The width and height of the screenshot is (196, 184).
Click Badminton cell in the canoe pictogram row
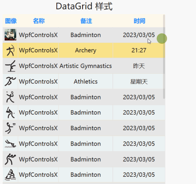tap(86, 175)
